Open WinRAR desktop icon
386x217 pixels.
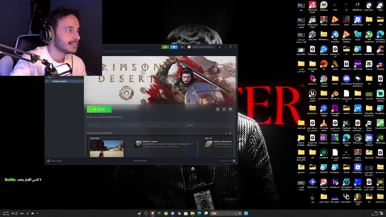(324, 21)
